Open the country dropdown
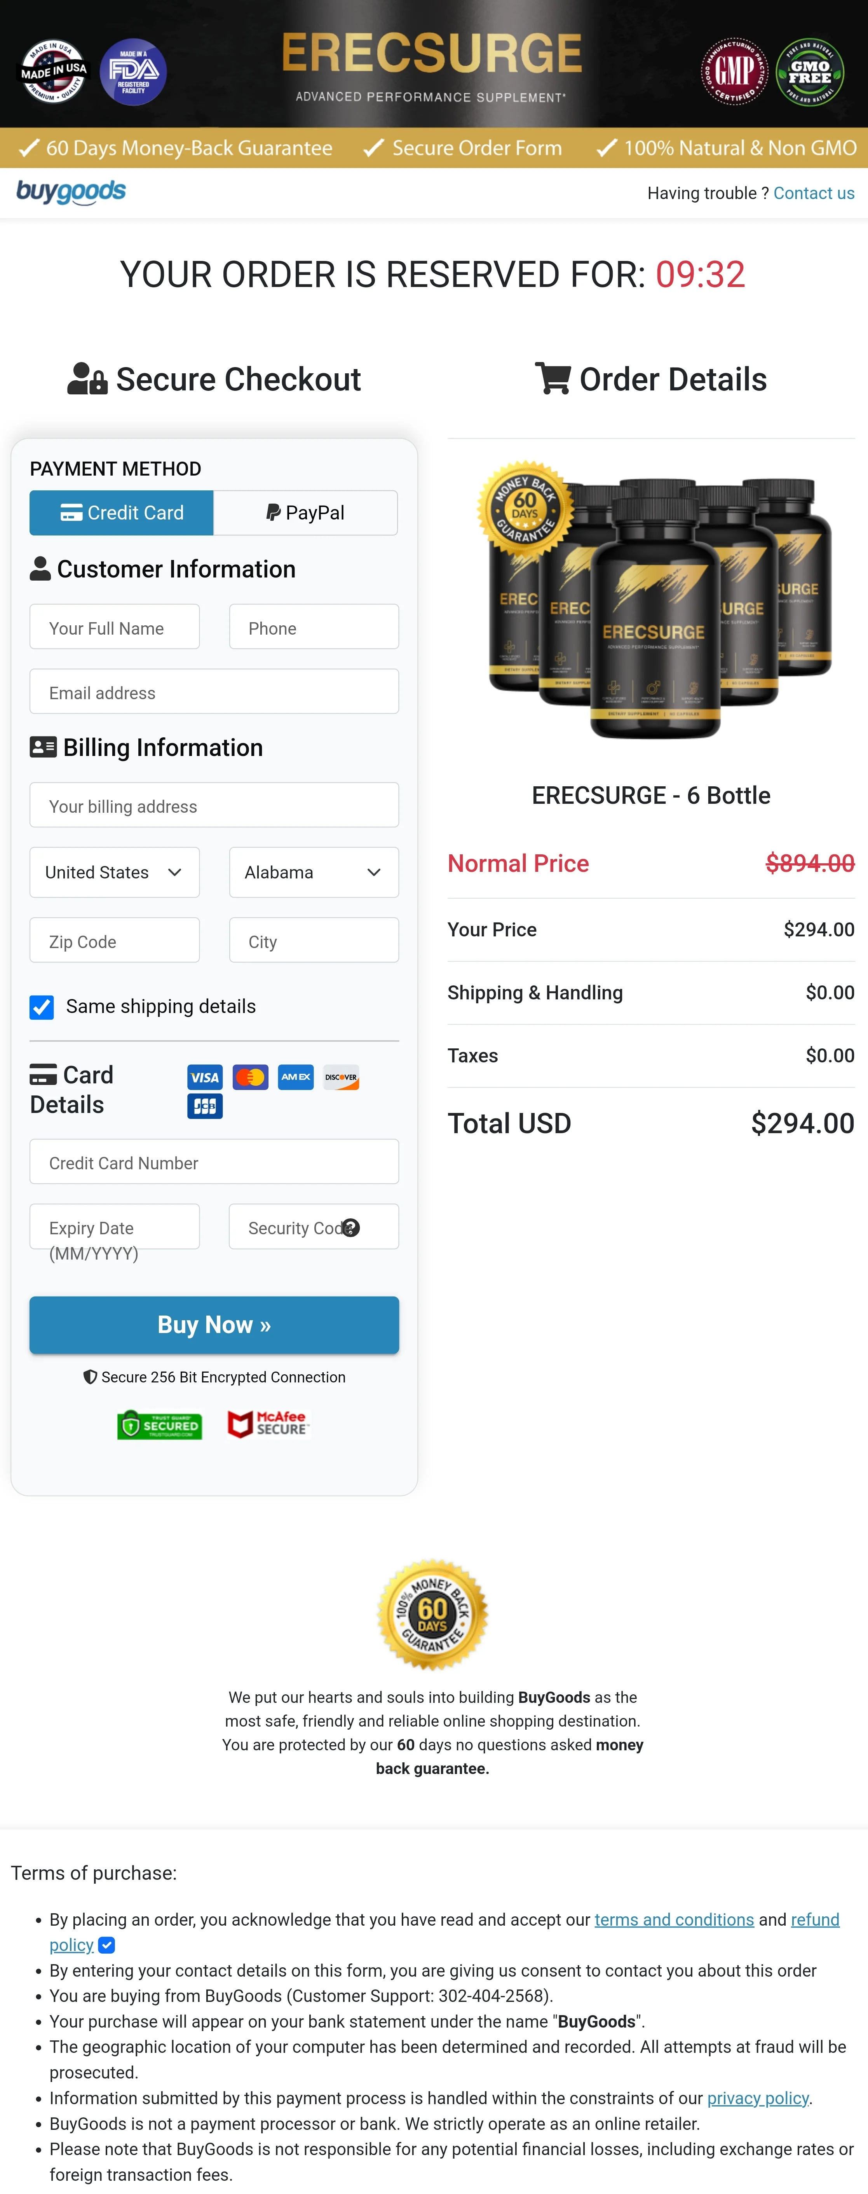 click(x=114, y=872)
